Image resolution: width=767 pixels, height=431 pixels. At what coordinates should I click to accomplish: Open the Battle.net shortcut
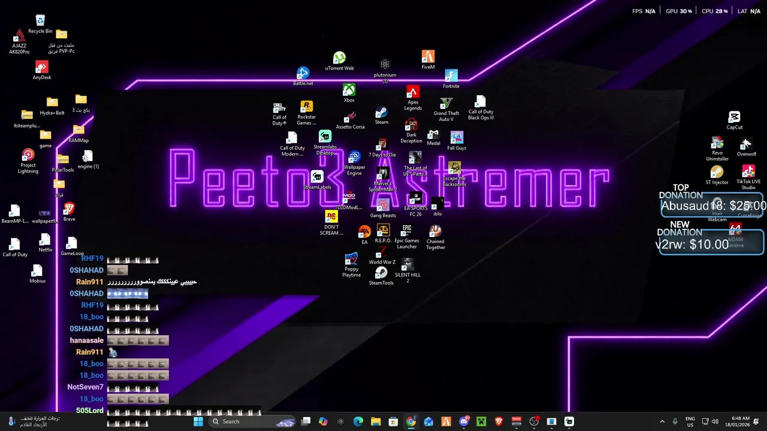click(x=303, y=77)
